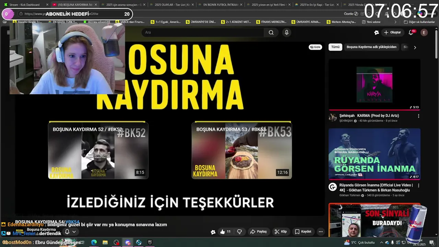The image size is (439, 247).
Task: Like the video with thumbs up
Action: [x=225, y=232]
